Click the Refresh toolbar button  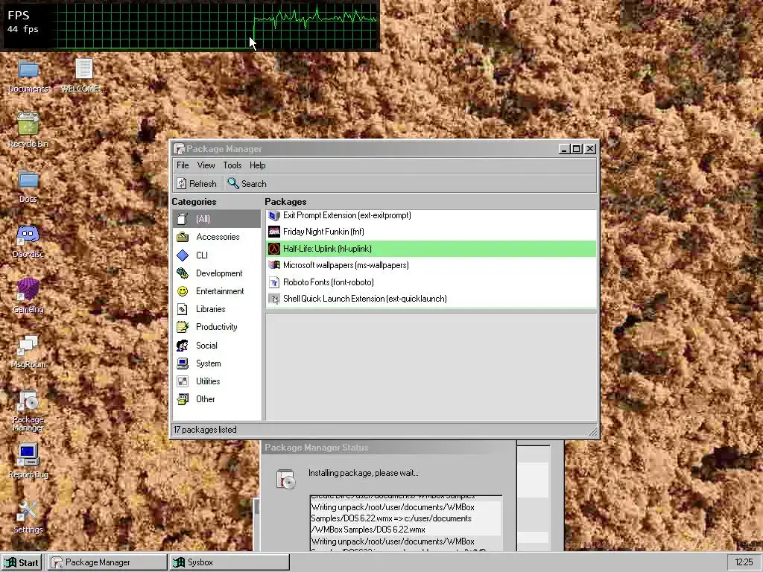coord(197,183)
